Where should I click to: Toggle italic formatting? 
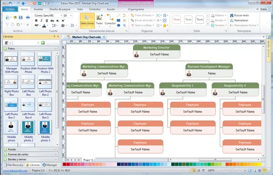click(41, 20)
